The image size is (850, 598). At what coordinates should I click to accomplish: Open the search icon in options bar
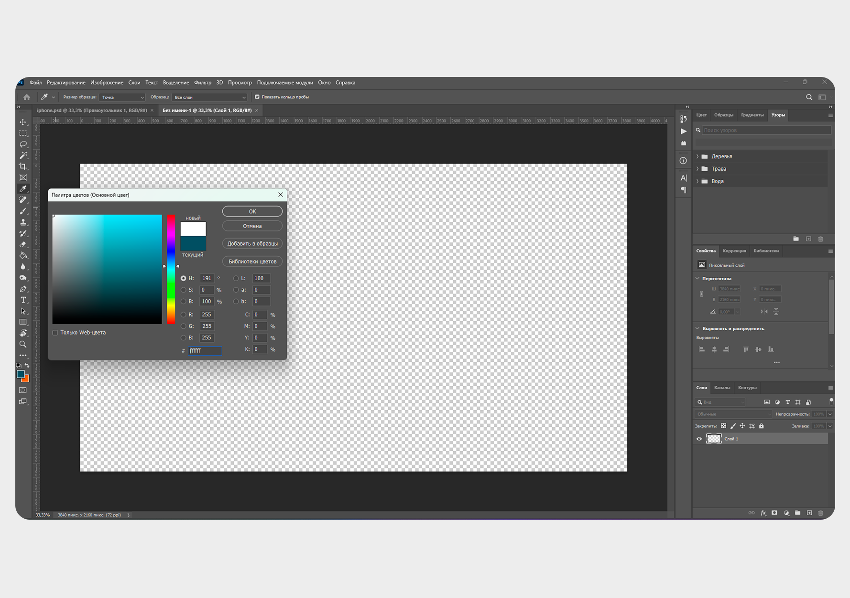[x=809, y=97]
